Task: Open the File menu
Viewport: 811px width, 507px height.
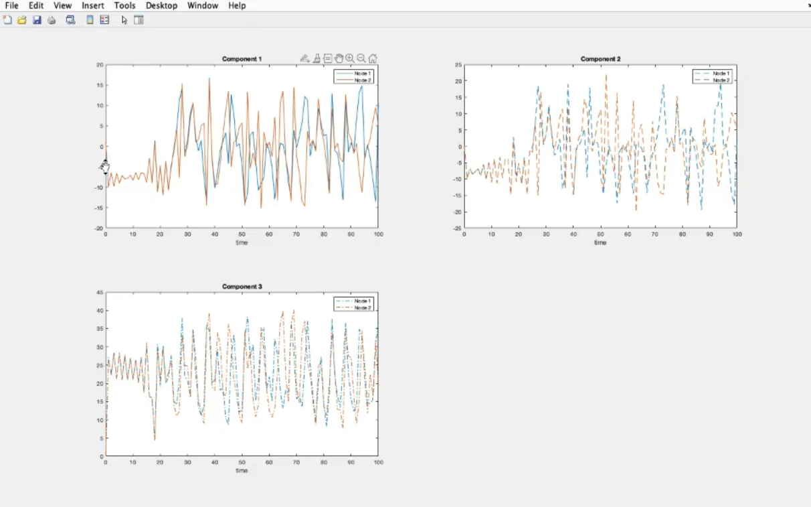Action: tap(11, 5)
